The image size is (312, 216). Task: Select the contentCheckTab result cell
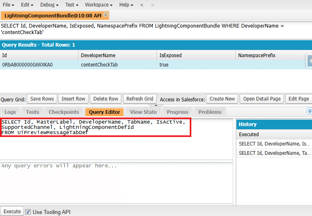tap(117, 65)
